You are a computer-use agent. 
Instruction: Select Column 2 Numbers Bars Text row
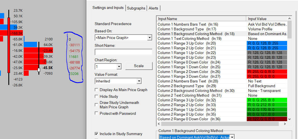click(x=222, y=81)
